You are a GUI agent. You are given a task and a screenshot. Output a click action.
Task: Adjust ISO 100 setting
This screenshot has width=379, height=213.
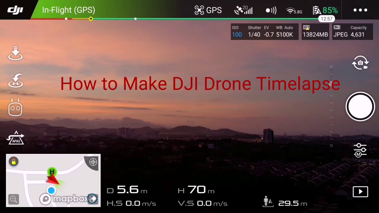coord(237,31)
